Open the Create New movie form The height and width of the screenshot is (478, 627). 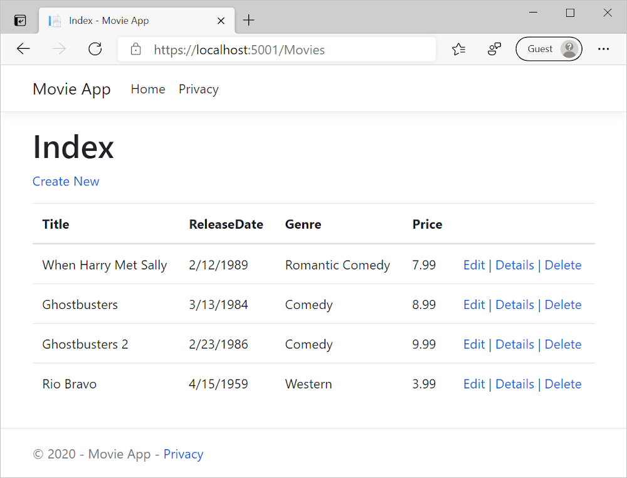66,181
